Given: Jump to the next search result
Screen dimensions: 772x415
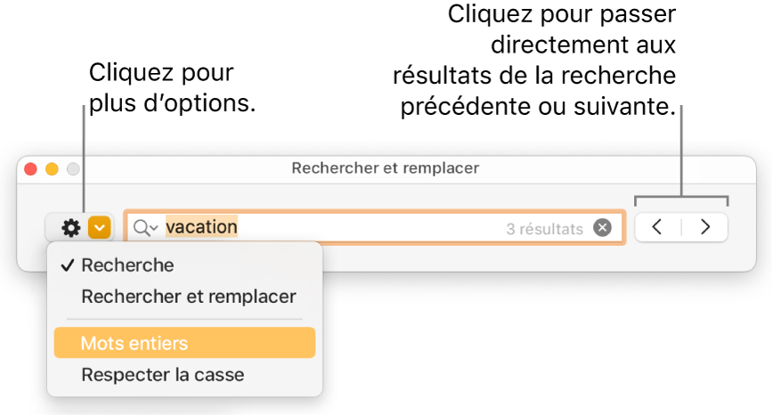Looking at the screenshot, I should click(x=705, y=227).
